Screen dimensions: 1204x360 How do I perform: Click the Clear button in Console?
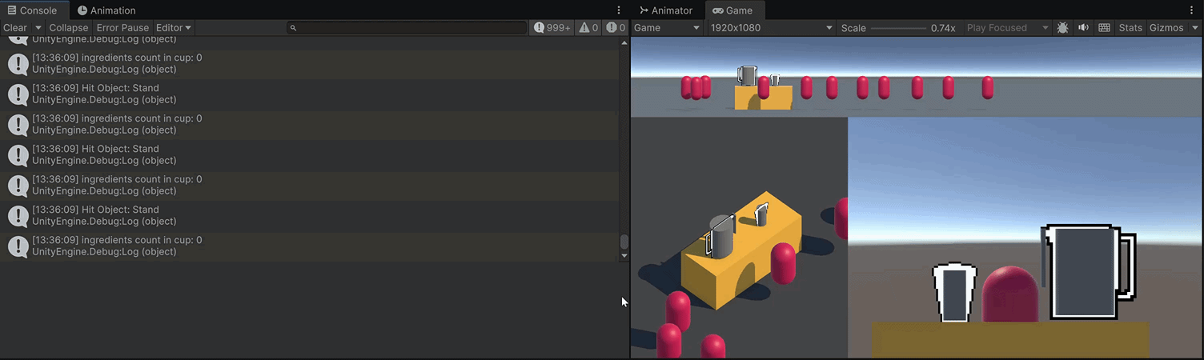(15, 27)
